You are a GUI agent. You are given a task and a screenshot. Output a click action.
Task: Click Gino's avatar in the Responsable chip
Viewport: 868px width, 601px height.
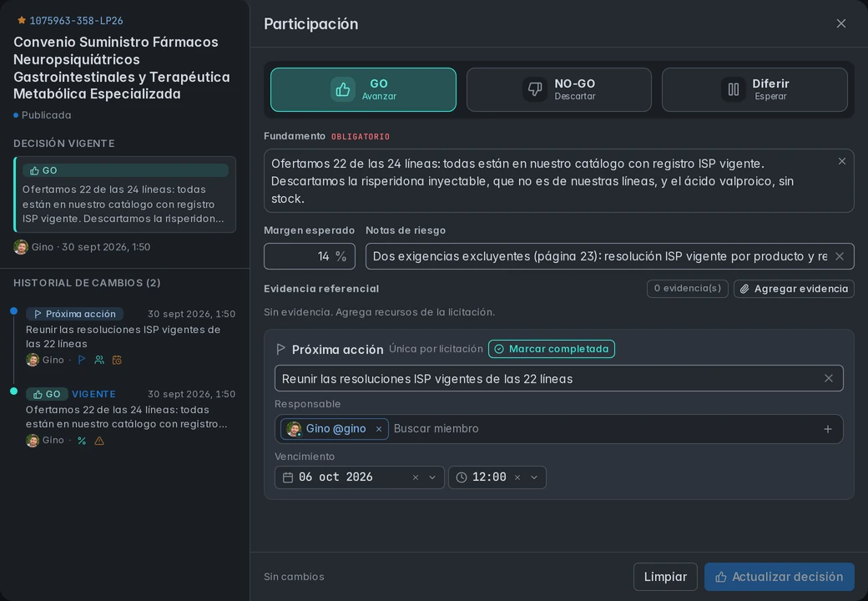pyautogui.click(x=294, y=429)
